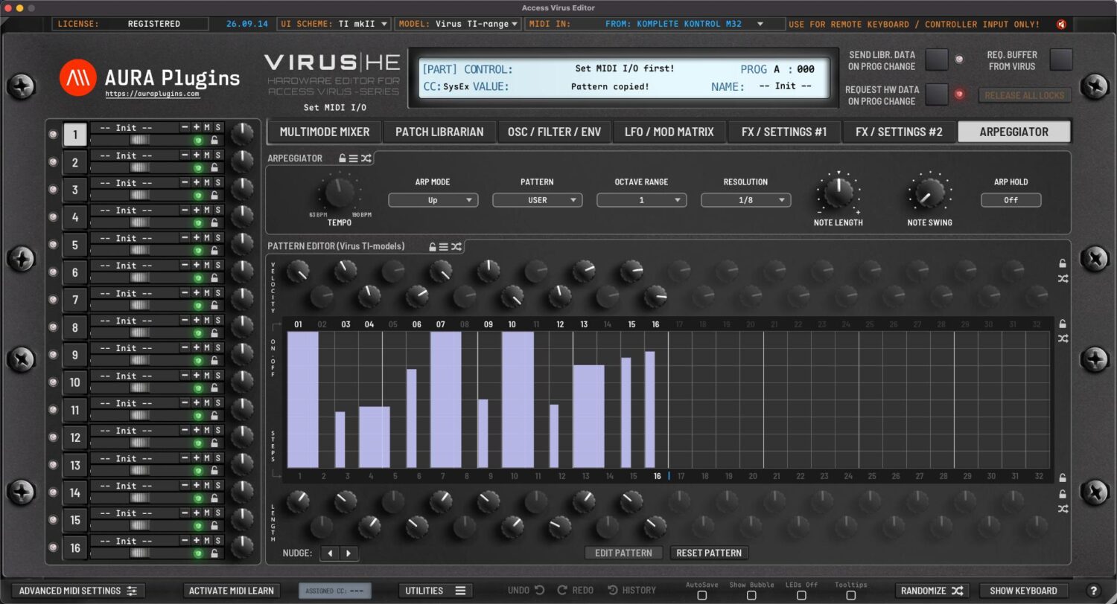Viewport: 1117px width, 604px height.
Task: Switch to the Patch Librarian tab
Action: 439,132
